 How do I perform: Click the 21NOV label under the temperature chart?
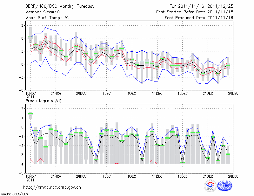[56, 93]
